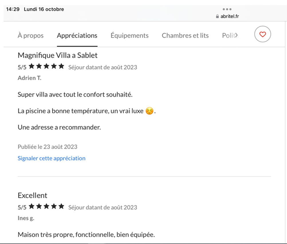287x244 pixels.
Task: Click the Excellent review title
Action: pos(32,195)
